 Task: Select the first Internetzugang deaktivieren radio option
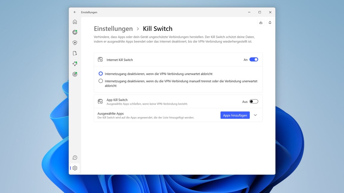click(x=101, y=73)
